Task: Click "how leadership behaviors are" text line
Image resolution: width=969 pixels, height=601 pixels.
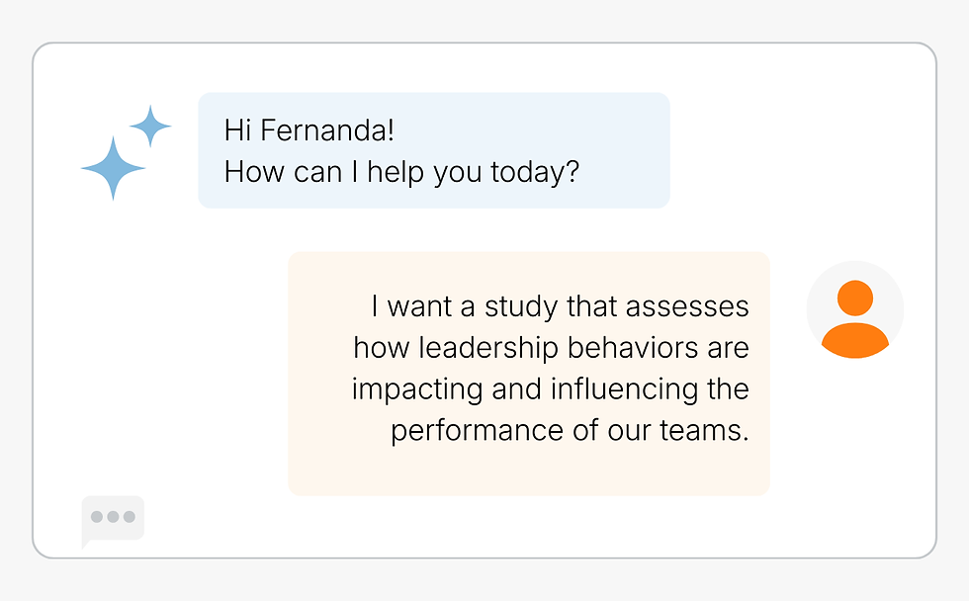Action: click(551, 348)
